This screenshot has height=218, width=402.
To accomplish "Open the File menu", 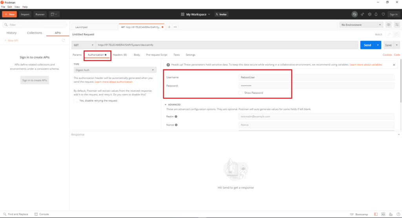I will (3, 7).
